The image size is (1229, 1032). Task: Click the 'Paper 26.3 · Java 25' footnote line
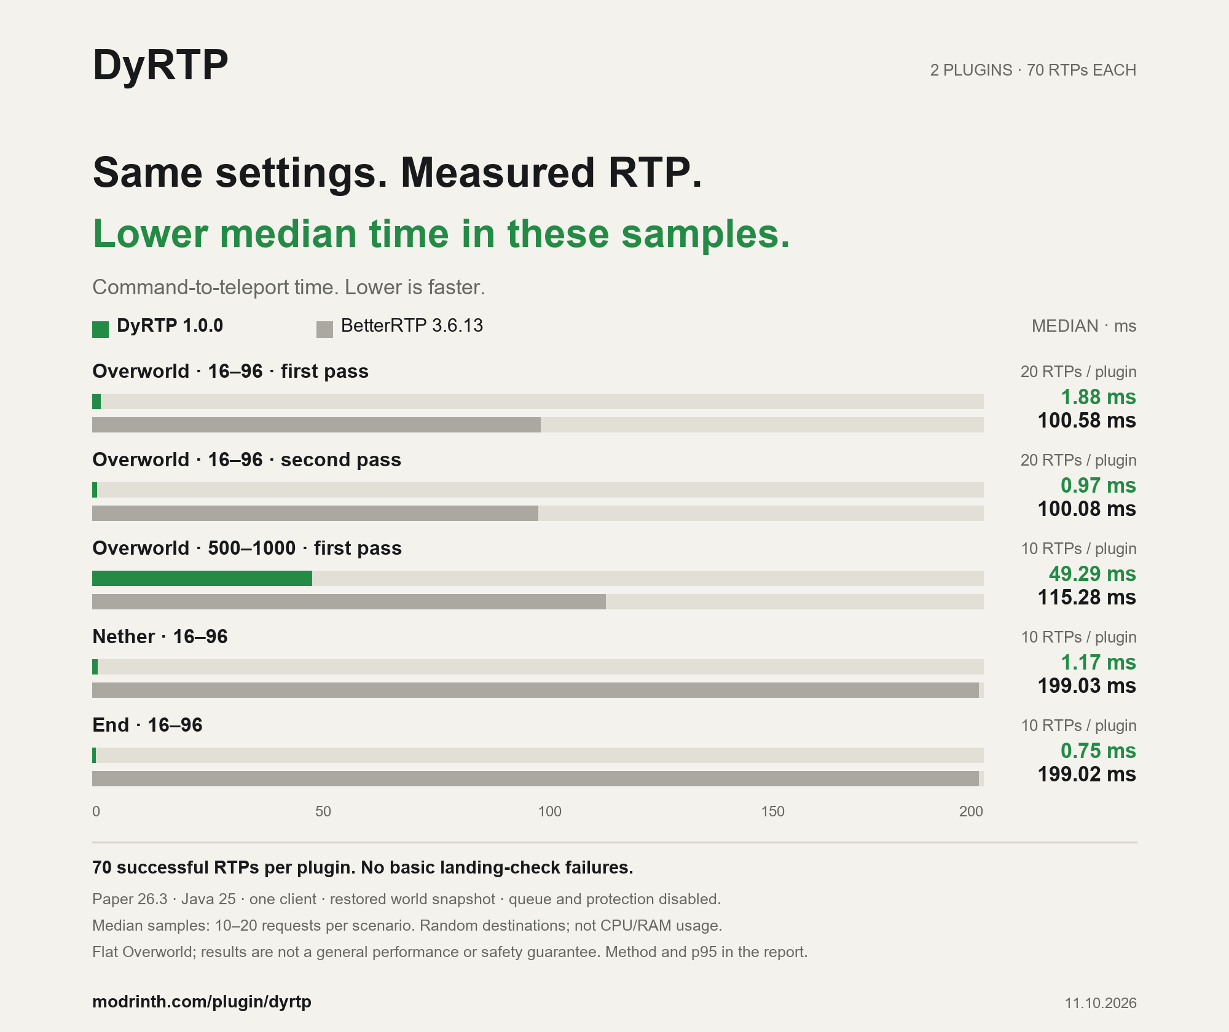click(x=406, y=899)
